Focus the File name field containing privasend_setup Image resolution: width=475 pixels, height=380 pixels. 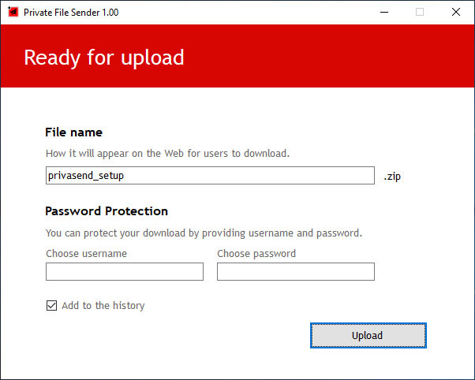point(210,175)
